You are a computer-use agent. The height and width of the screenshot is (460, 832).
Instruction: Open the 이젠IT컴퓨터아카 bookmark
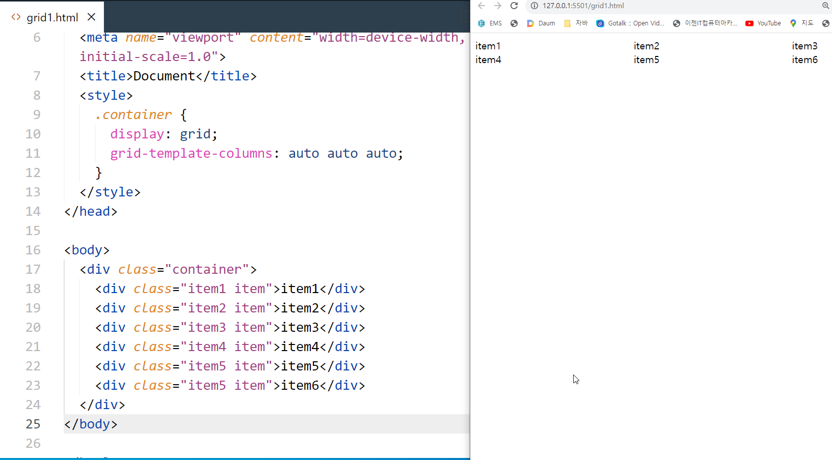click(x=705, y=23)
